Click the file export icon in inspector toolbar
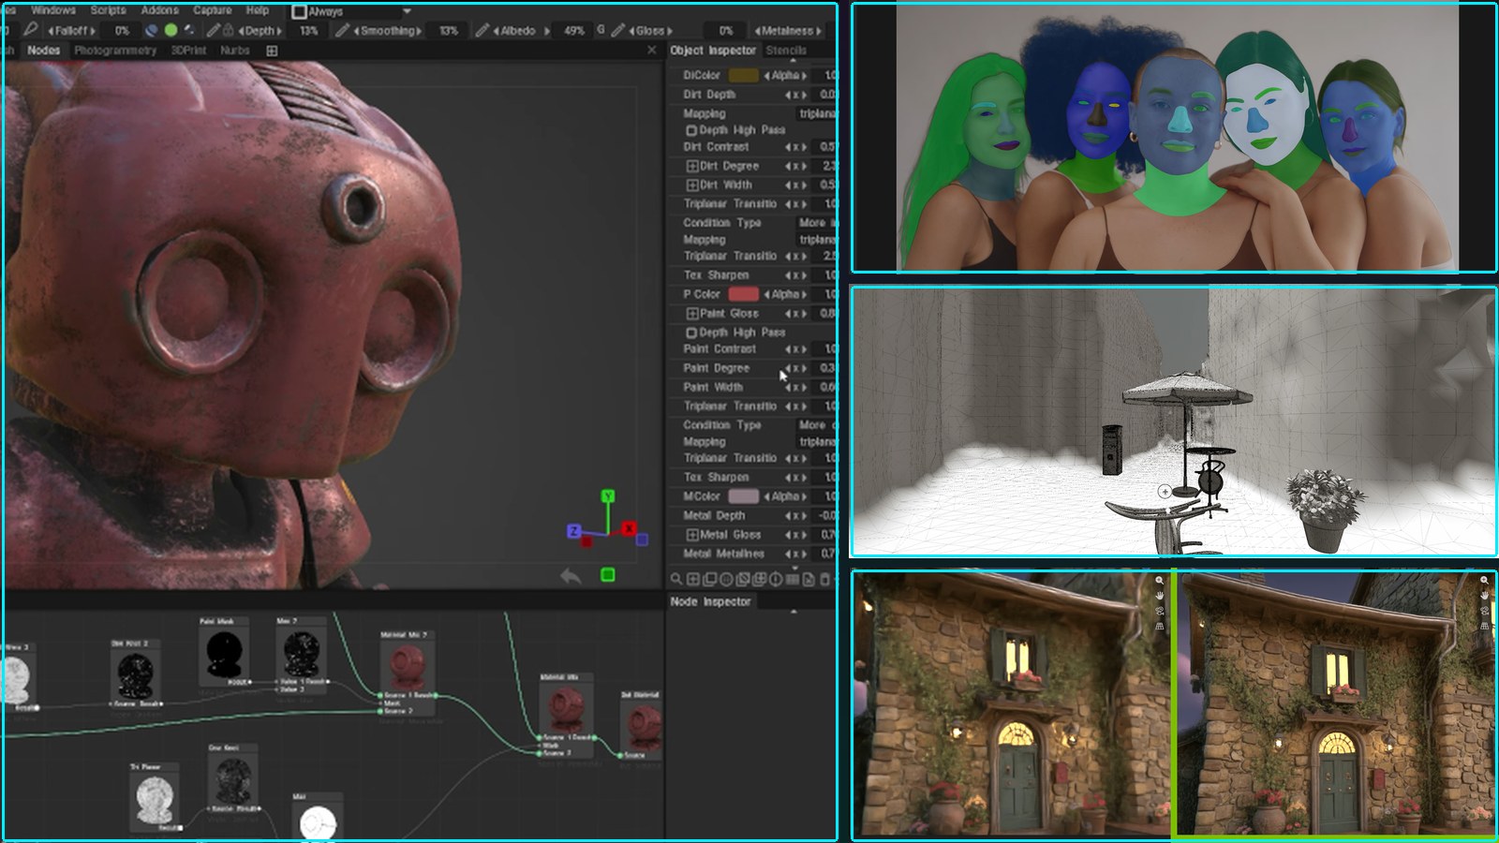 [809, 579]
